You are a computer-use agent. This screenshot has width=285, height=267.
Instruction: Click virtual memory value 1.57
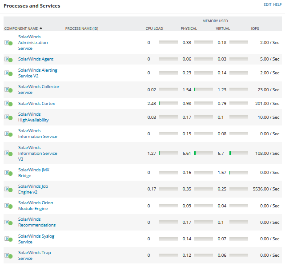click(x=222, y=172)
